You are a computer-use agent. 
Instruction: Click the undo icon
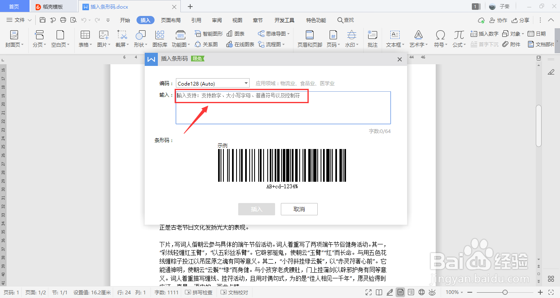click(84, 20)
